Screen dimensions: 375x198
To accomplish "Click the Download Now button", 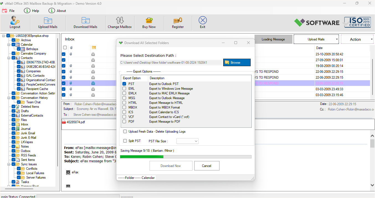I will (171, 166).
